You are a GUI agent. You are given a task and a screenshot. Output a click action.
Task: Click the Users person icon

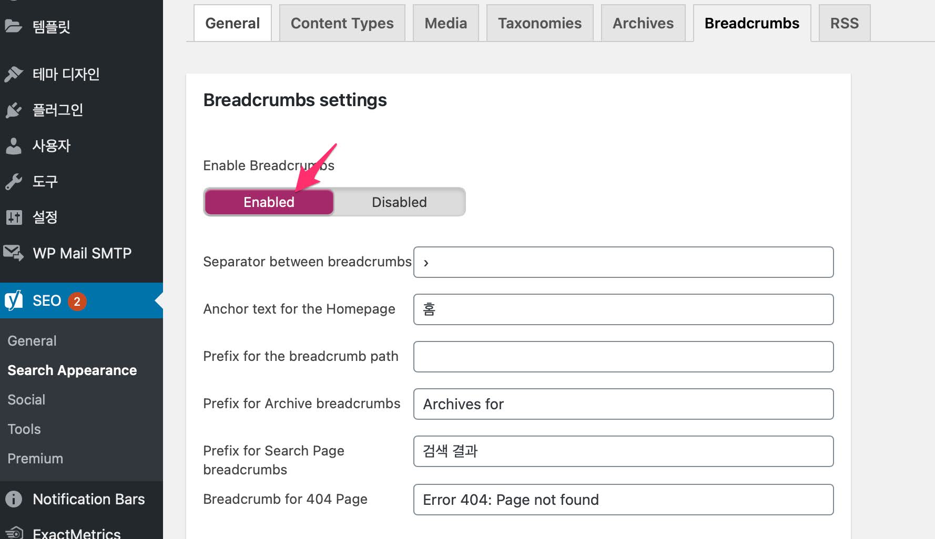pyautogui.click(x=14, y=146)
